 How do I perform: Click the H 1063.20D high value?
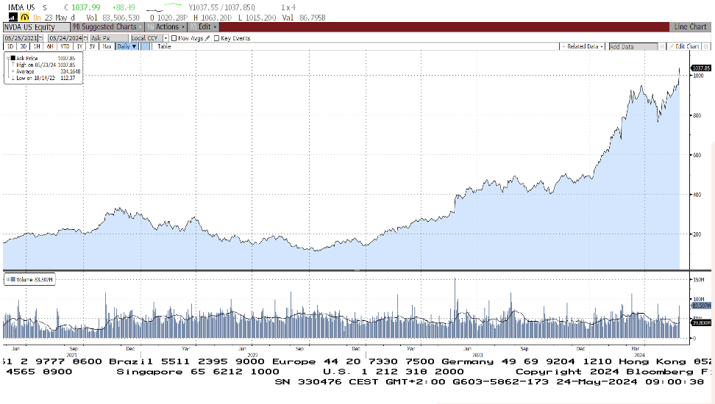(x=213, y=18)
